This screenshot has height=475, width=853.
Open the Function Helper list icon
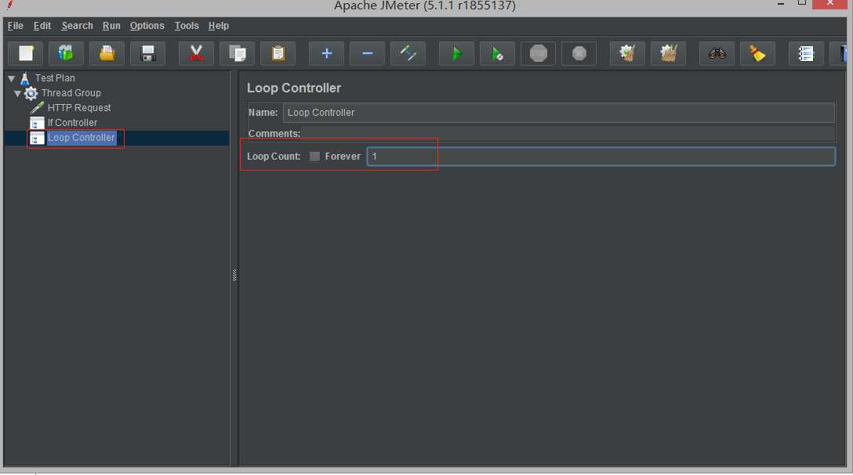(806, 53)
